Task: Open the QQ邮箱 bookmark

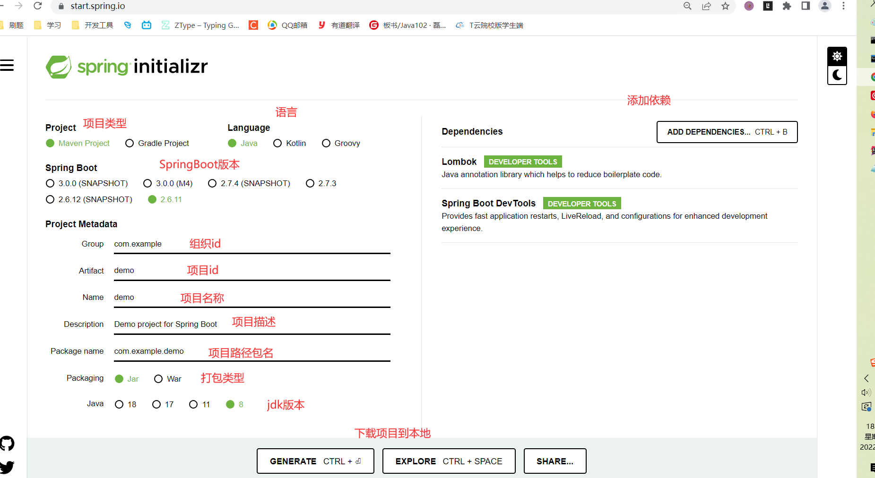Action: (x=287, y=25)
